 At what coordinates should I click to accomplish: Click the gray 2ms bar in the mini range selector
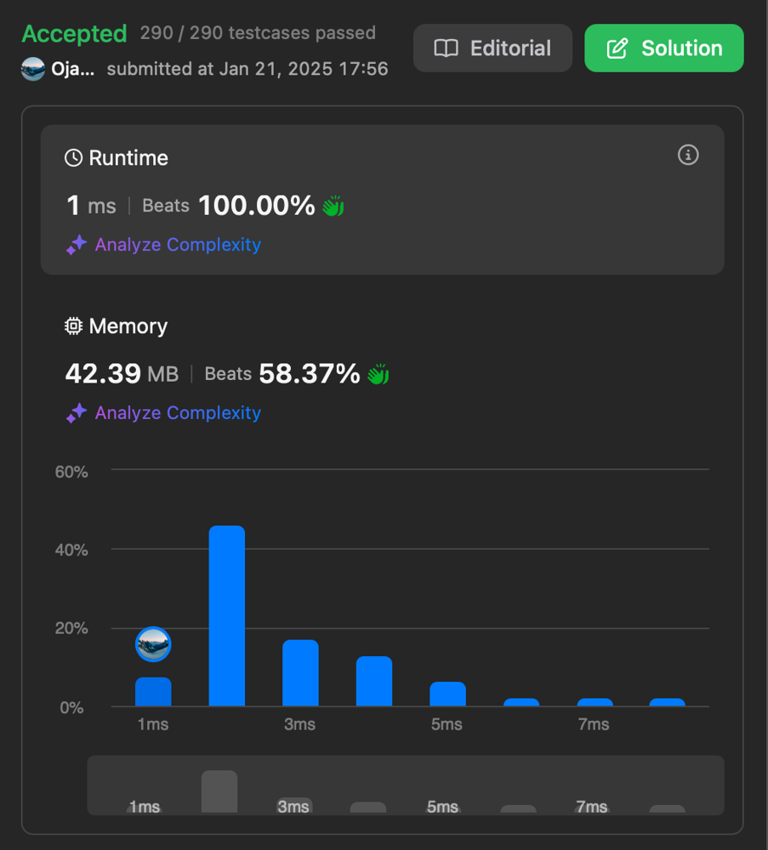219,791
